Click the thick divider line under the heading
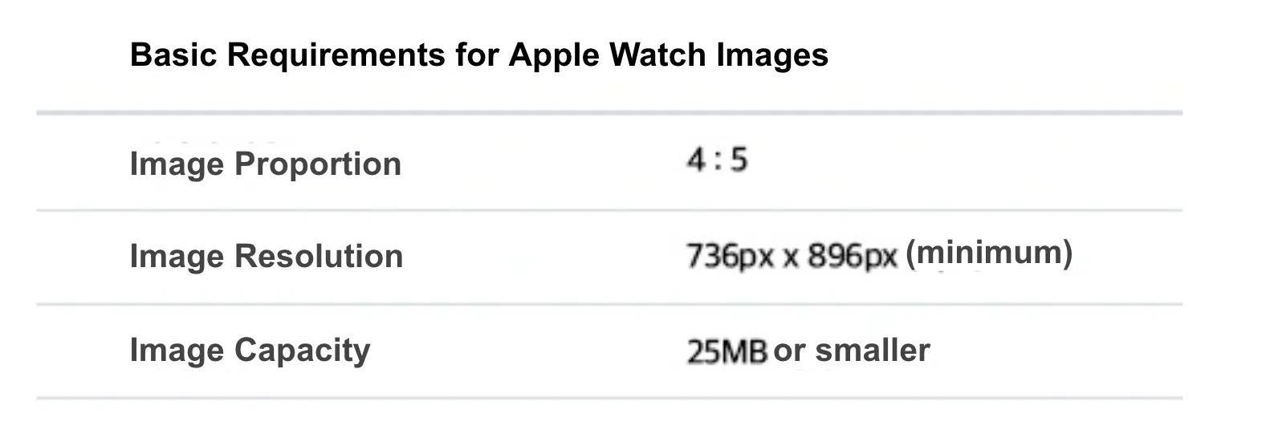1270x446 pixels. coord(609,113)
